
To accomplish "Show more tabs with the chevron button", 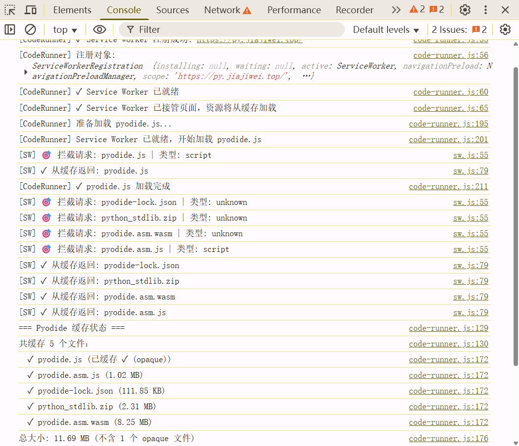I will click(x=396, y=10).
